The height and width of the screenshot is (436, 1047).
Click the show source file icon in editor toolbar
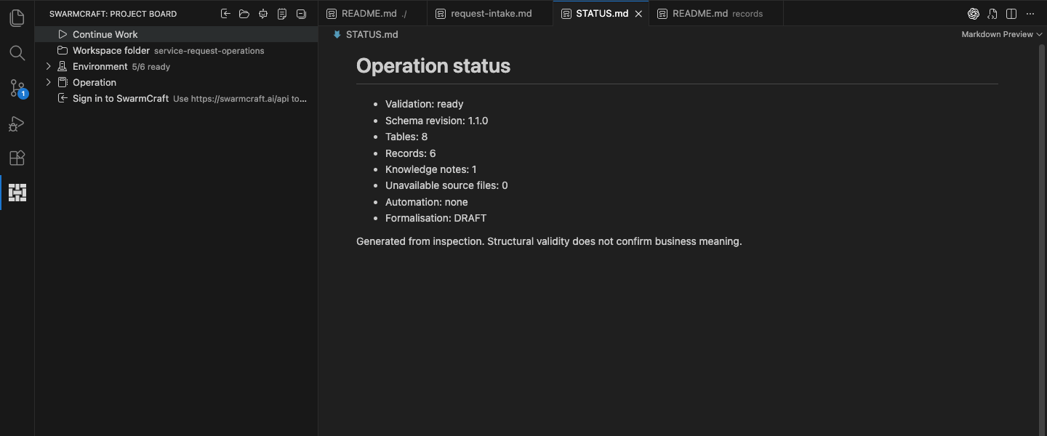992,14
